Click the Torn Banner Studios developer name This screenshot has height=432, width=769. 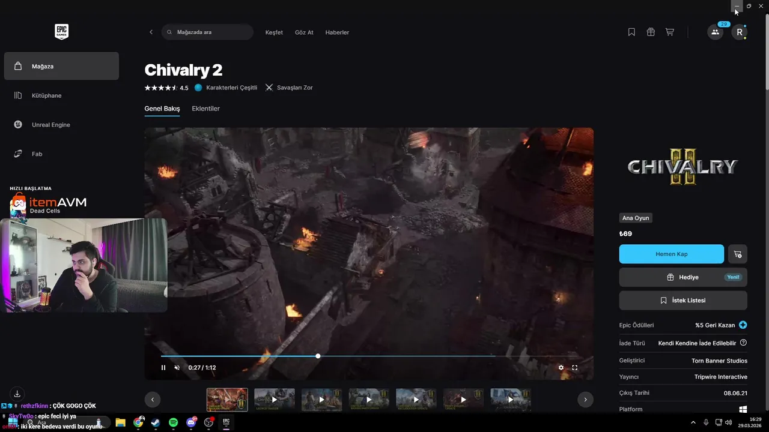click(719, 361)
